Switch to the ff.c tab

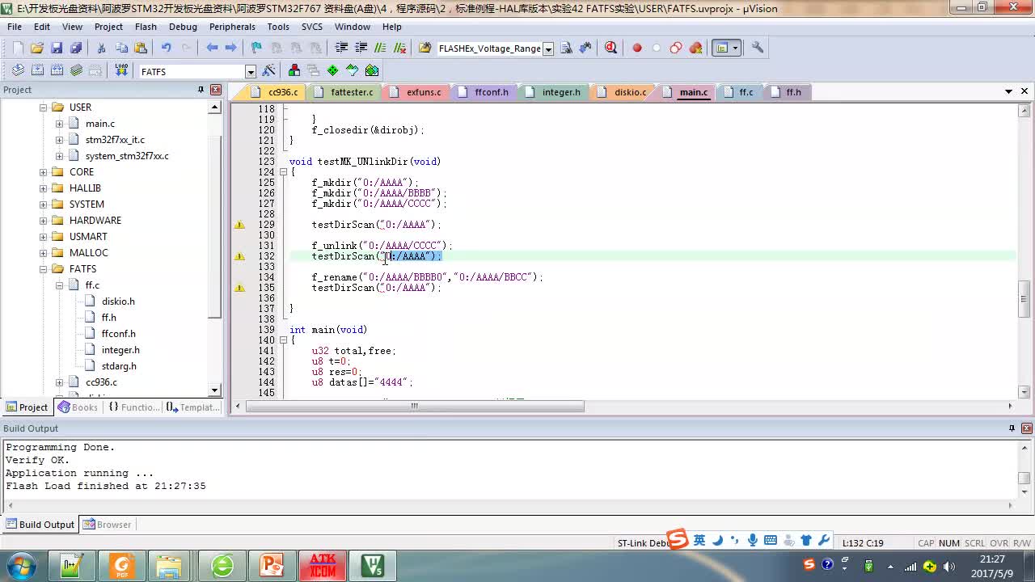pyautogui.click(x=738, y=92)
